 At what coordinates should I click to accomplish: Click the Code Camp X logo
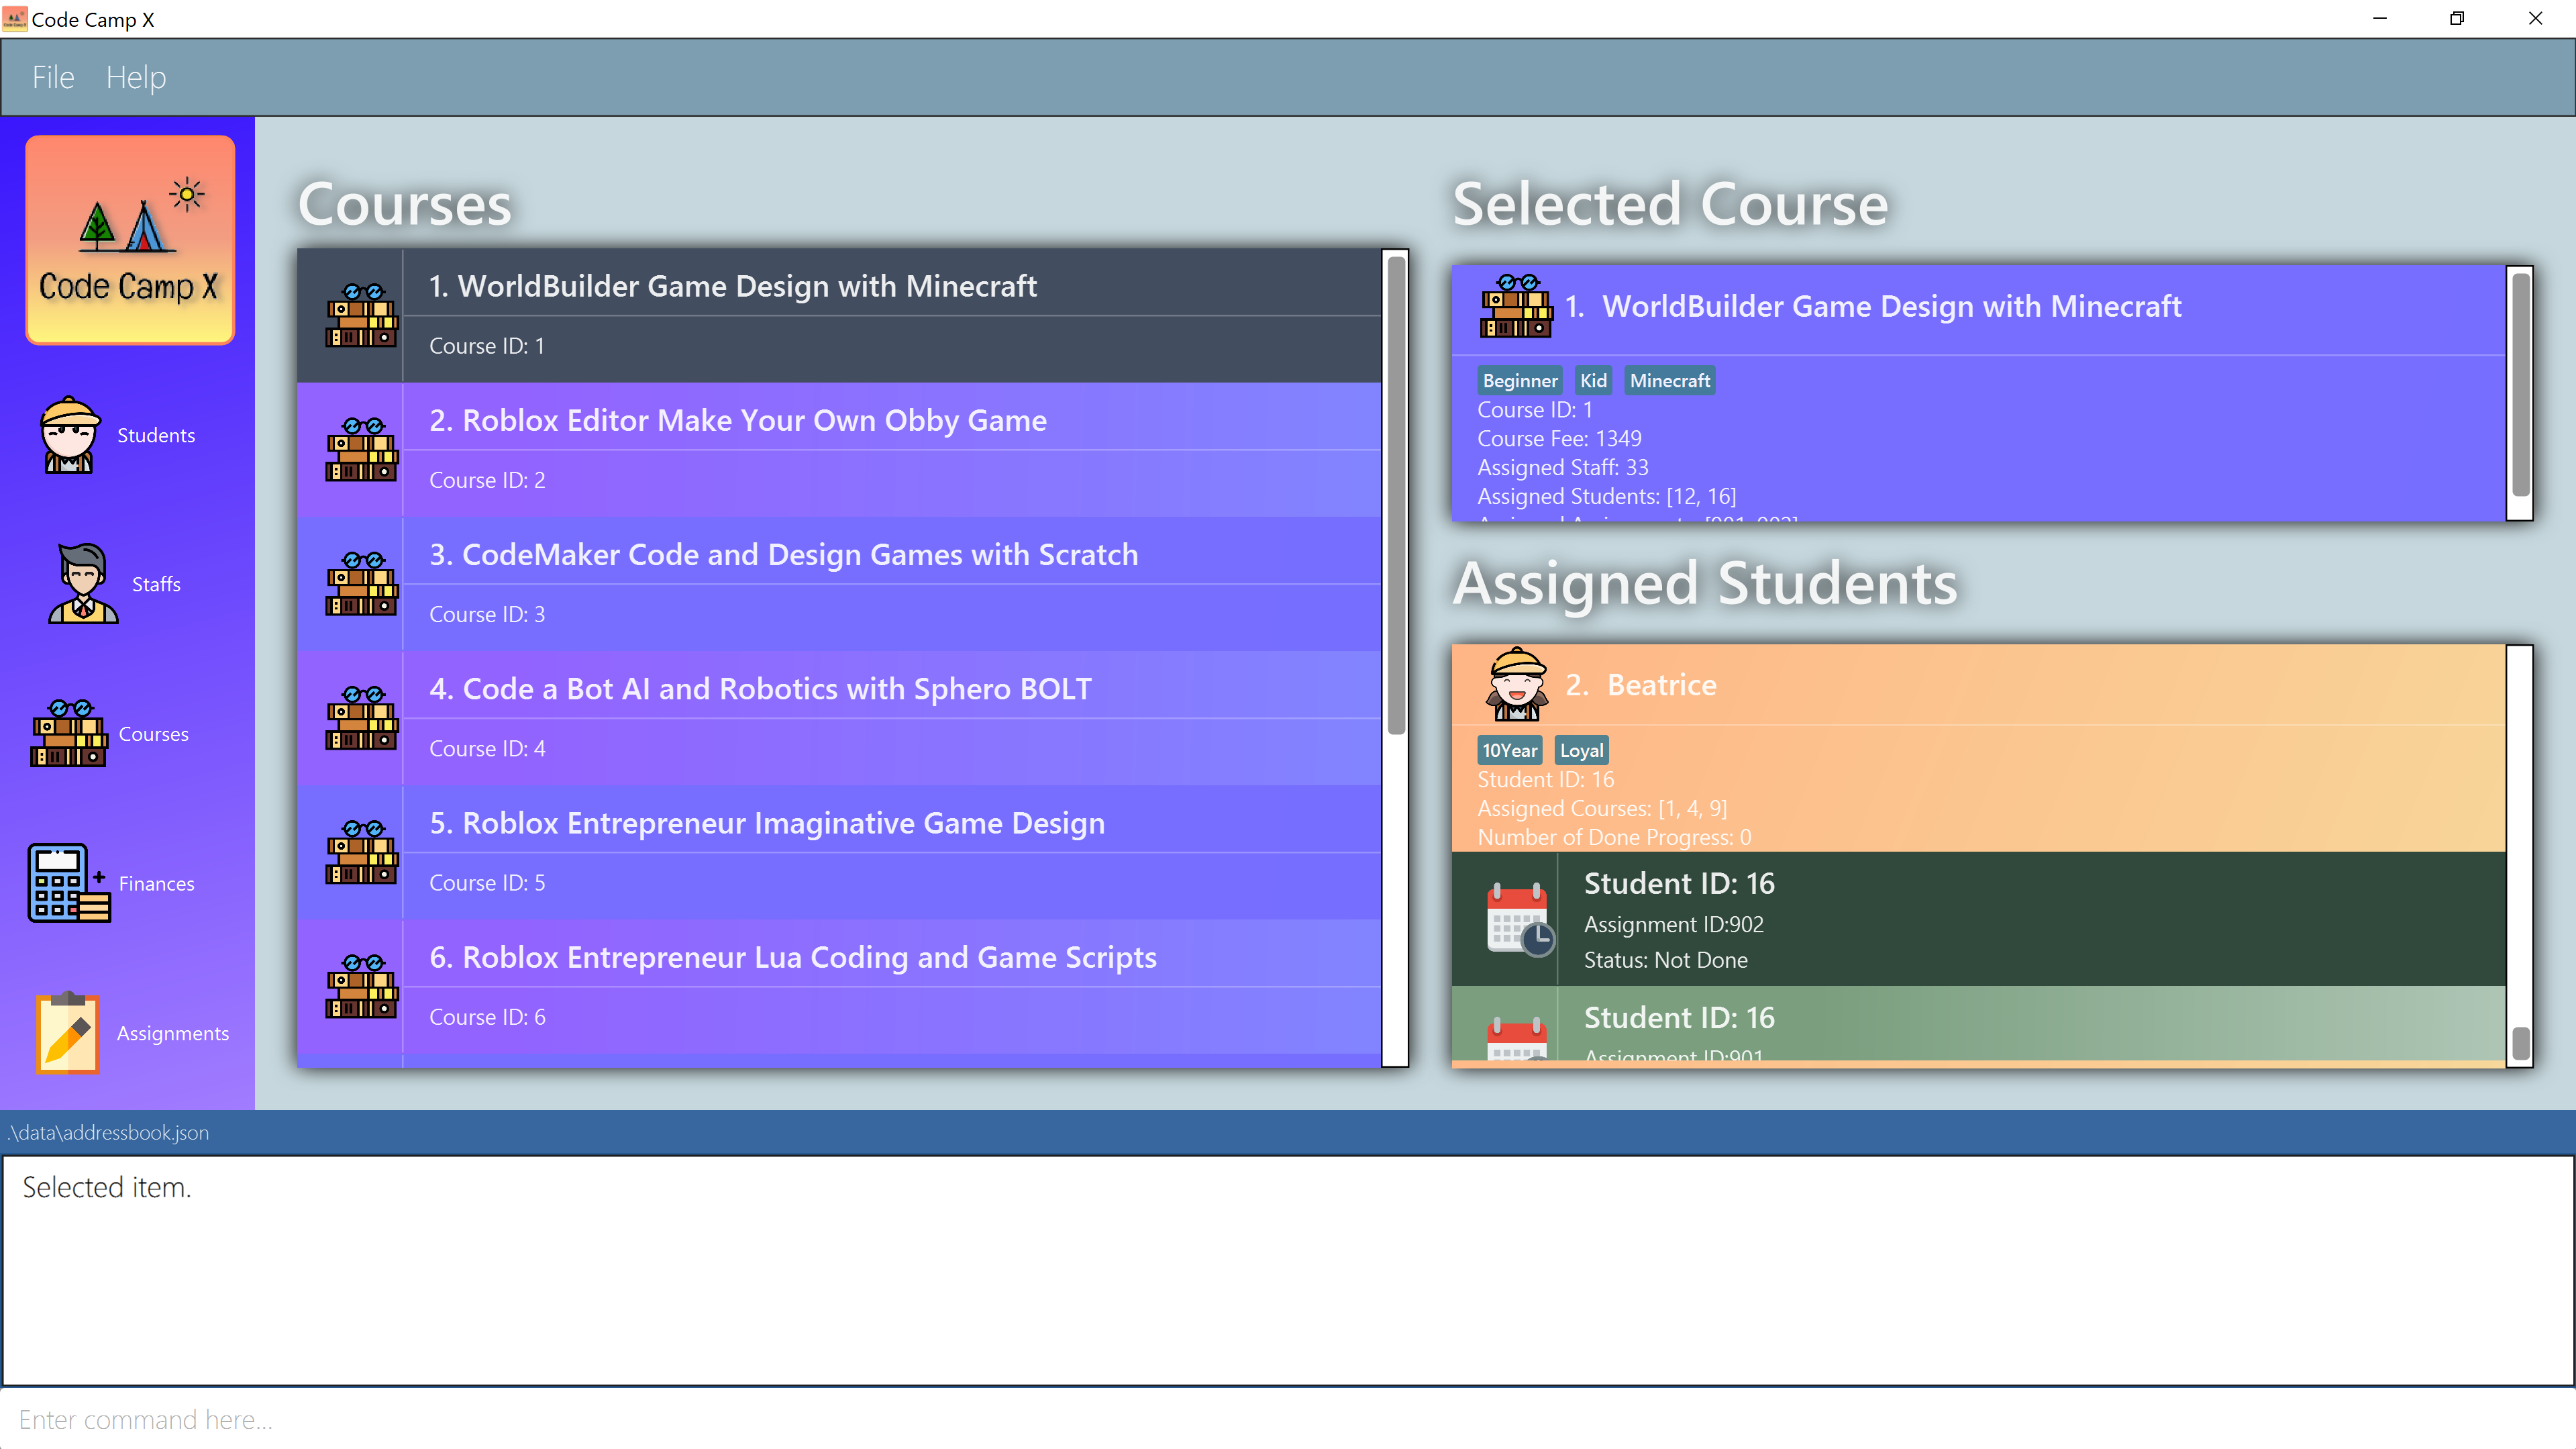coord(130,240)
